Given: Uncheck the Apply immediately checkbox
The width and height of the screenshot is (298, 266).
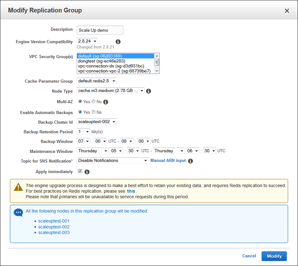Looking at the screenshot, I should [x=80, y=171].
